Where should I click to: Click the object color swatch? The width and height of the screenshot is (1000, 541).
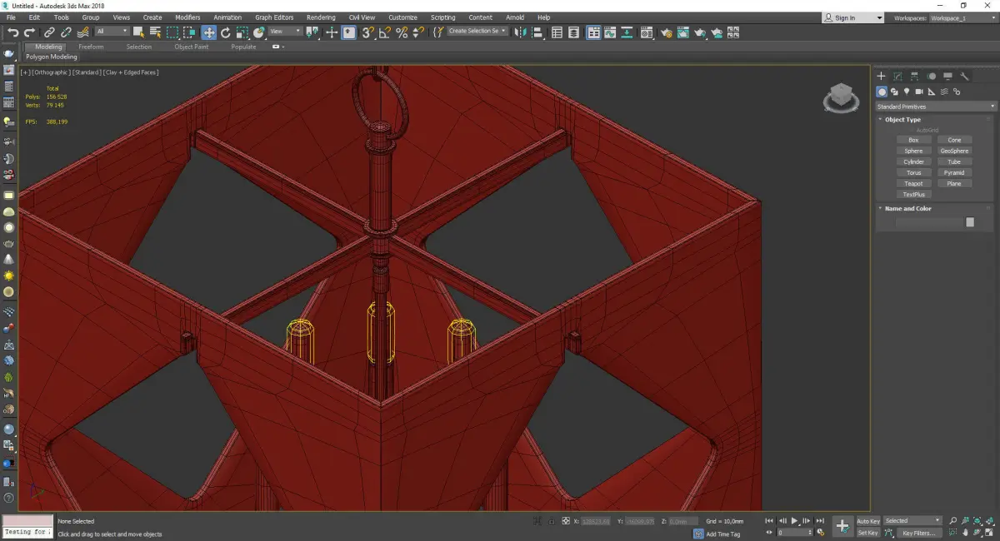pyautogui.click(x=969, y=221)
